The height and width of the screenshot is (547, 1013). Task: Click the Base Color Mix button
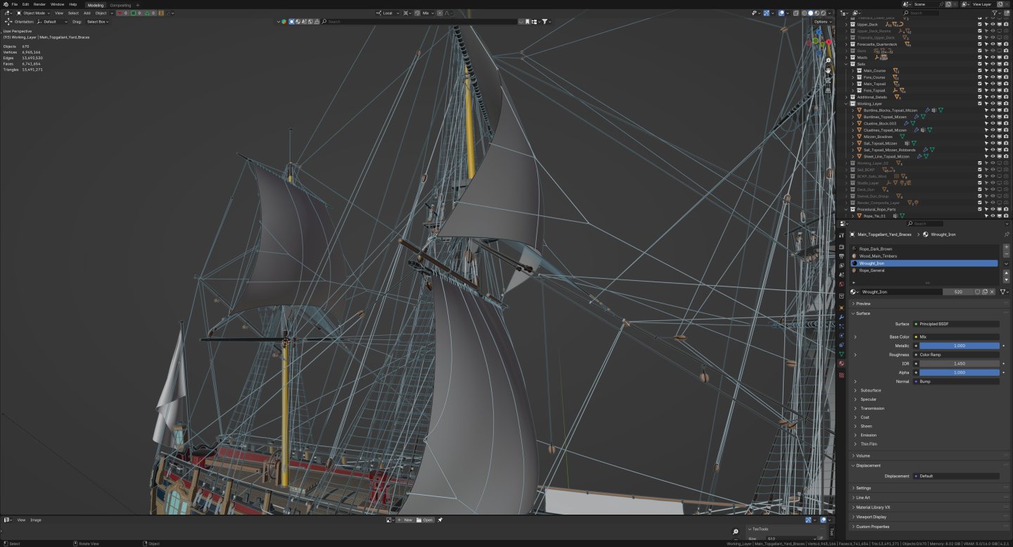(956, 337)
